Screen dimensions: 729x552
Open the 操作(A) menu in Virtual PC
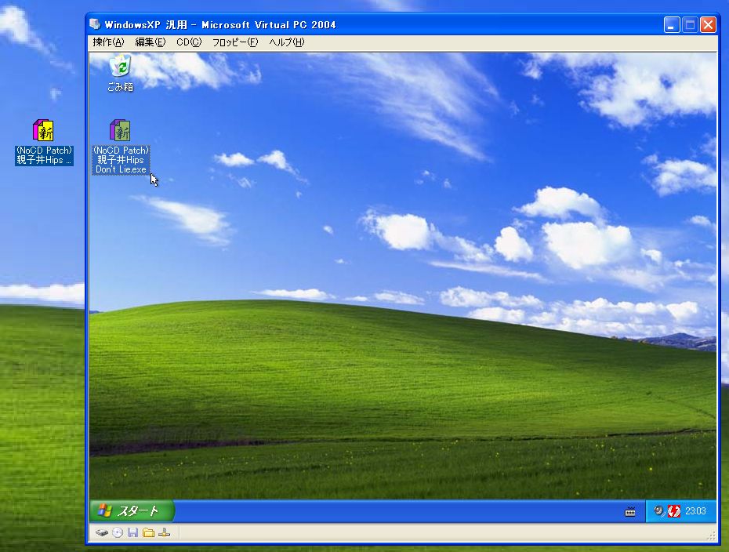point(108,42)
